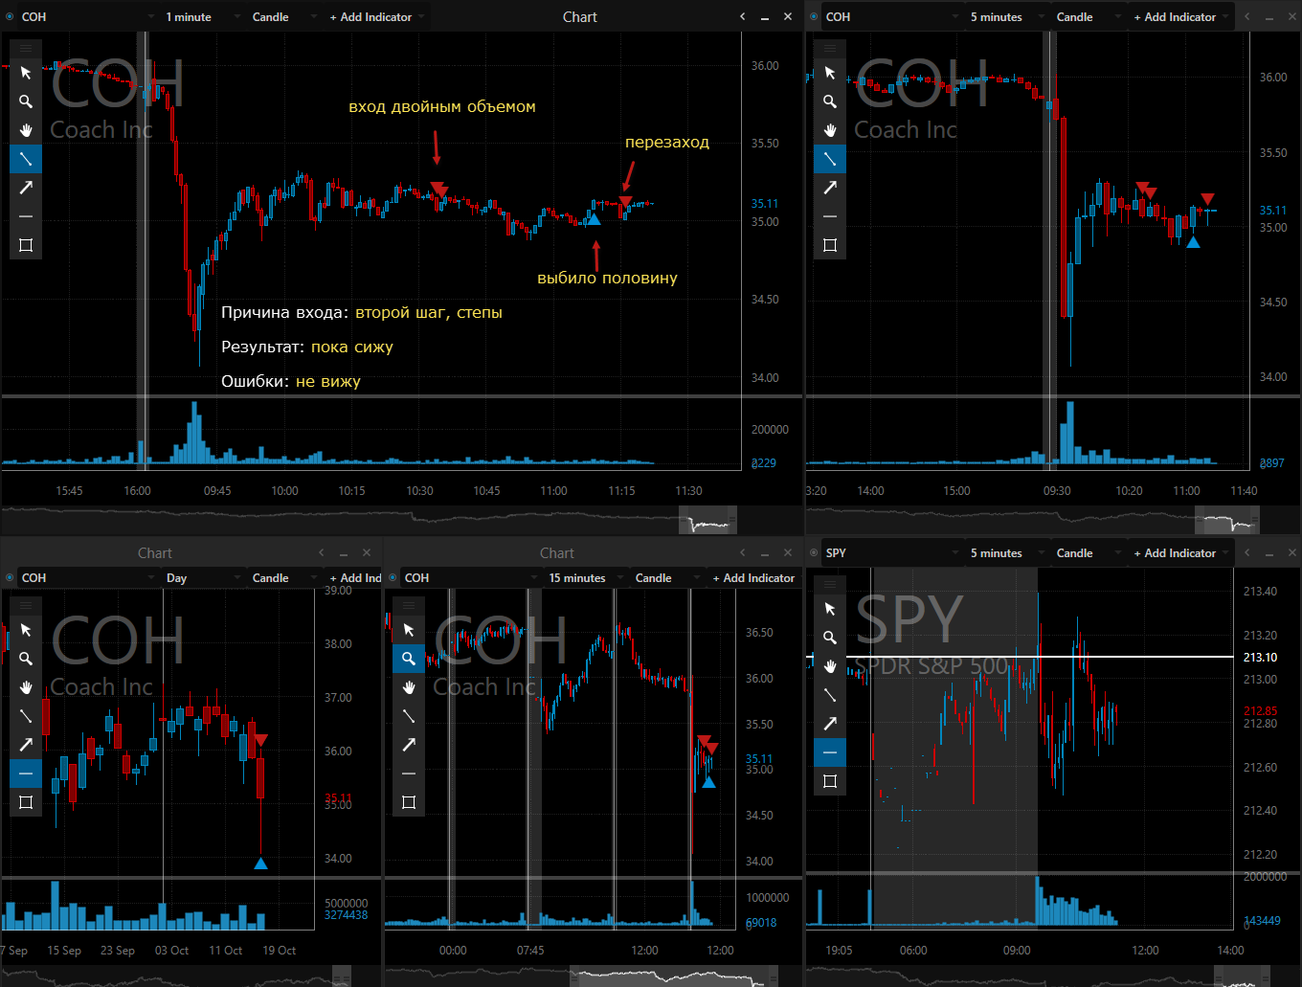Toggle the link circle of COH 15 minutes chart
The image size is (1302, 987).
(393, 578)
